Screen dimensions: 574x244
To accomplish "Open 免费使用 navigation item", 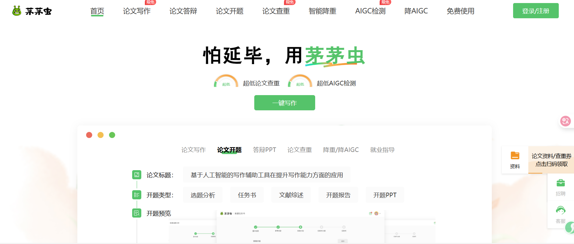I will 460,11.
